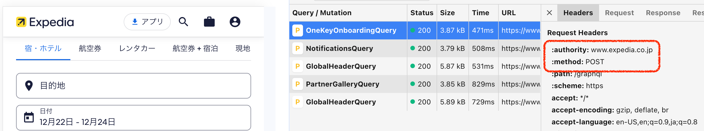The image size is (704, 131).
Task: Click the Status column header
Action: pos(422,13)
